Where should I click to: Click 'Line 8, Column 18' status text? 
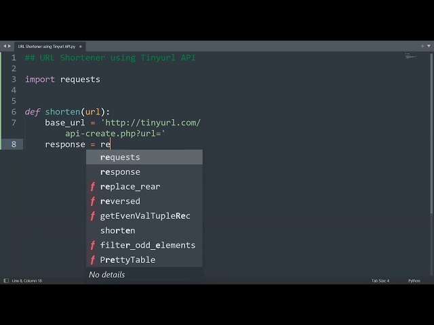(27, 281)
